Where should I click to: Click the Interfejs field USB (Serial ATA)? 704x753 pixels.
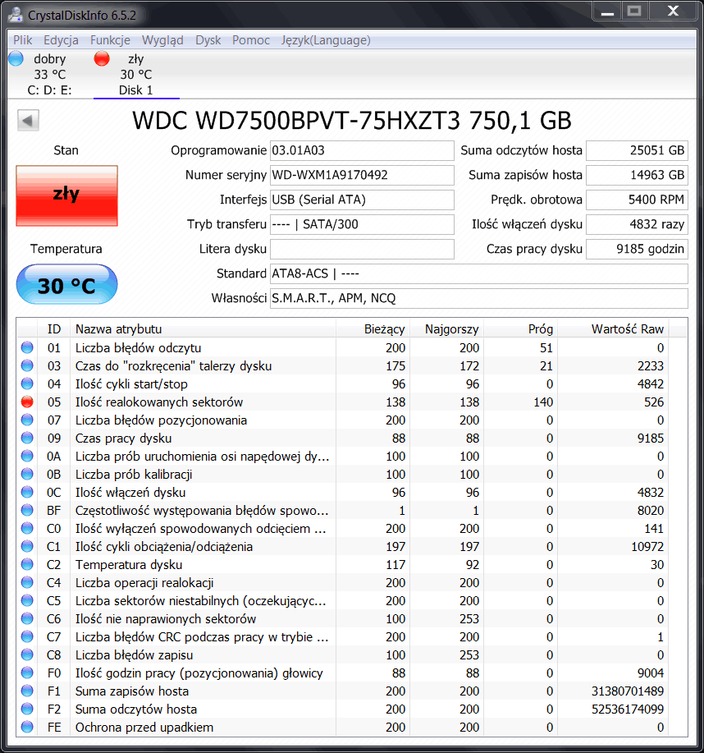tap(362, 200)
